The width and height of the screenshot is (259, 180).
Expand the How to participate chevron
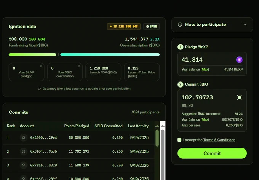point(245,25)
